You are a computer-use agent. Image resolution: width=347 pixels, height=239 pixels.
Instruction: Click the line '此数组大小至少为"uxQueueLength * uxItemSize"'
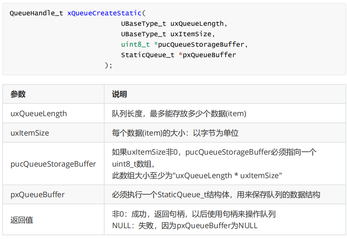[197, 176]
